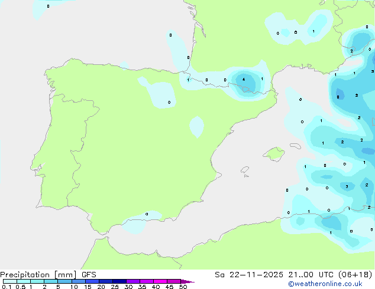
Task: Click Mallorca island on the map
Action: [274, 154]
